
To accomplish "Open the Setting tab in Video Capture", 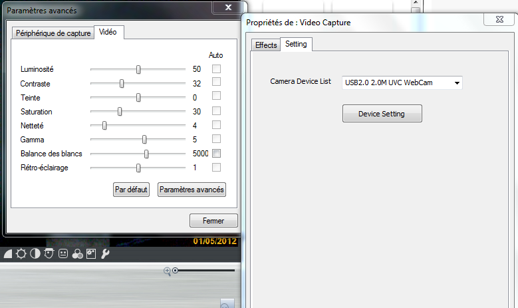I will coord(296,45).
